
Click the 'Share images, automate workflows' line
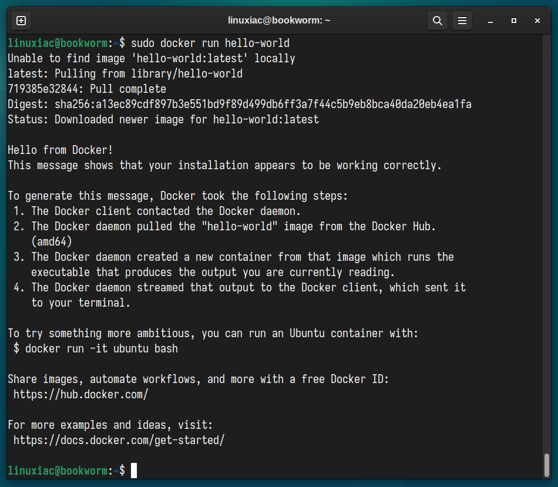point(198,379)
